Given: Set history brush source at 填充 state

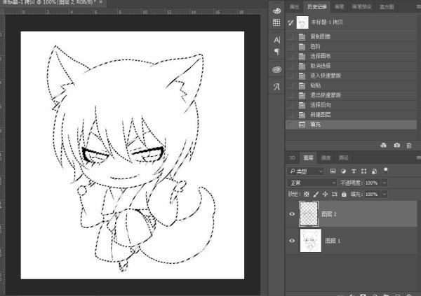Looking at the screenshot, I should point(291,124).
